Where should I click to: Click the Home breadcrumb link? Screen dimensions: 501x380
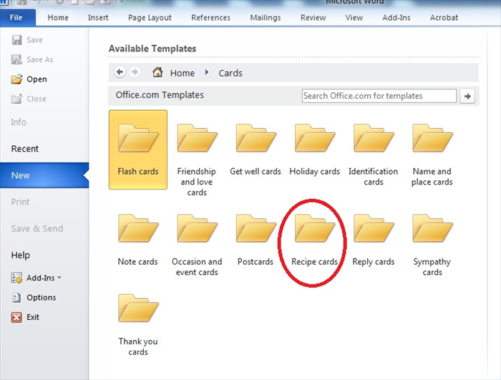[x=182, y=73]
